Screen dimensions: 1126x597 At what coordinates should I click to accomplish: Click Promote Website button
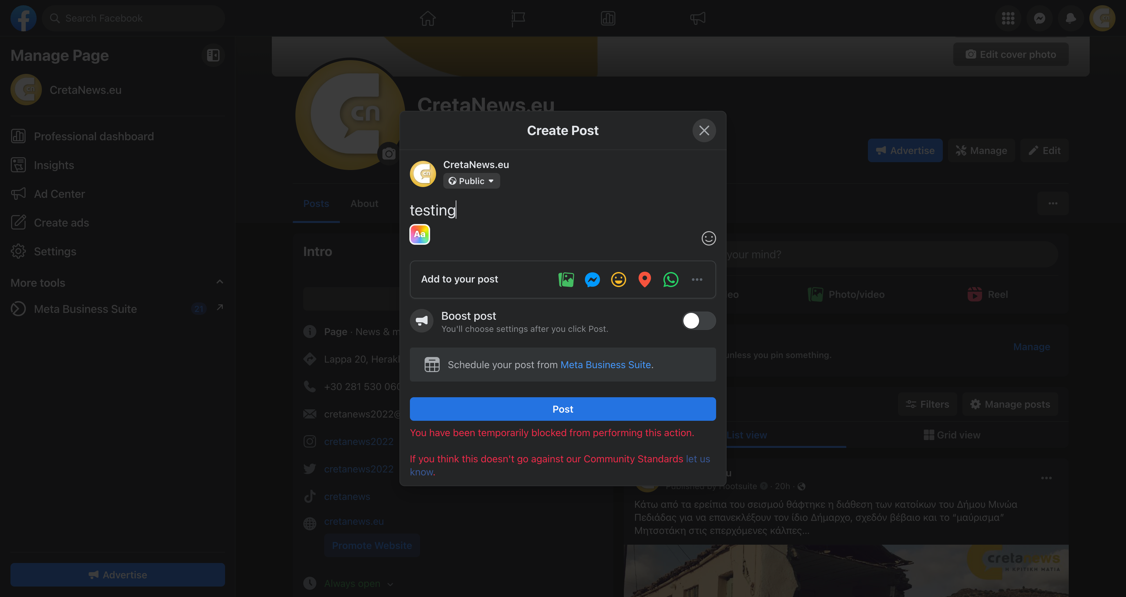coord(372,545)
